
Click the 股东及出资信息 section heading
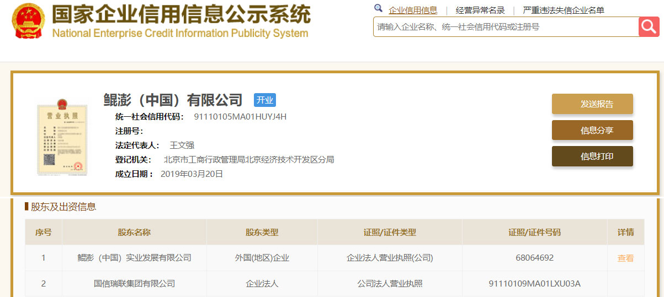pos(63,207)
